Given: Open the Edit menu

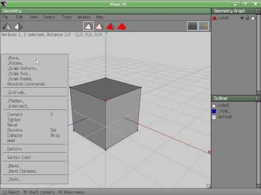Looking at the screenshot, I should coord(19,17).
